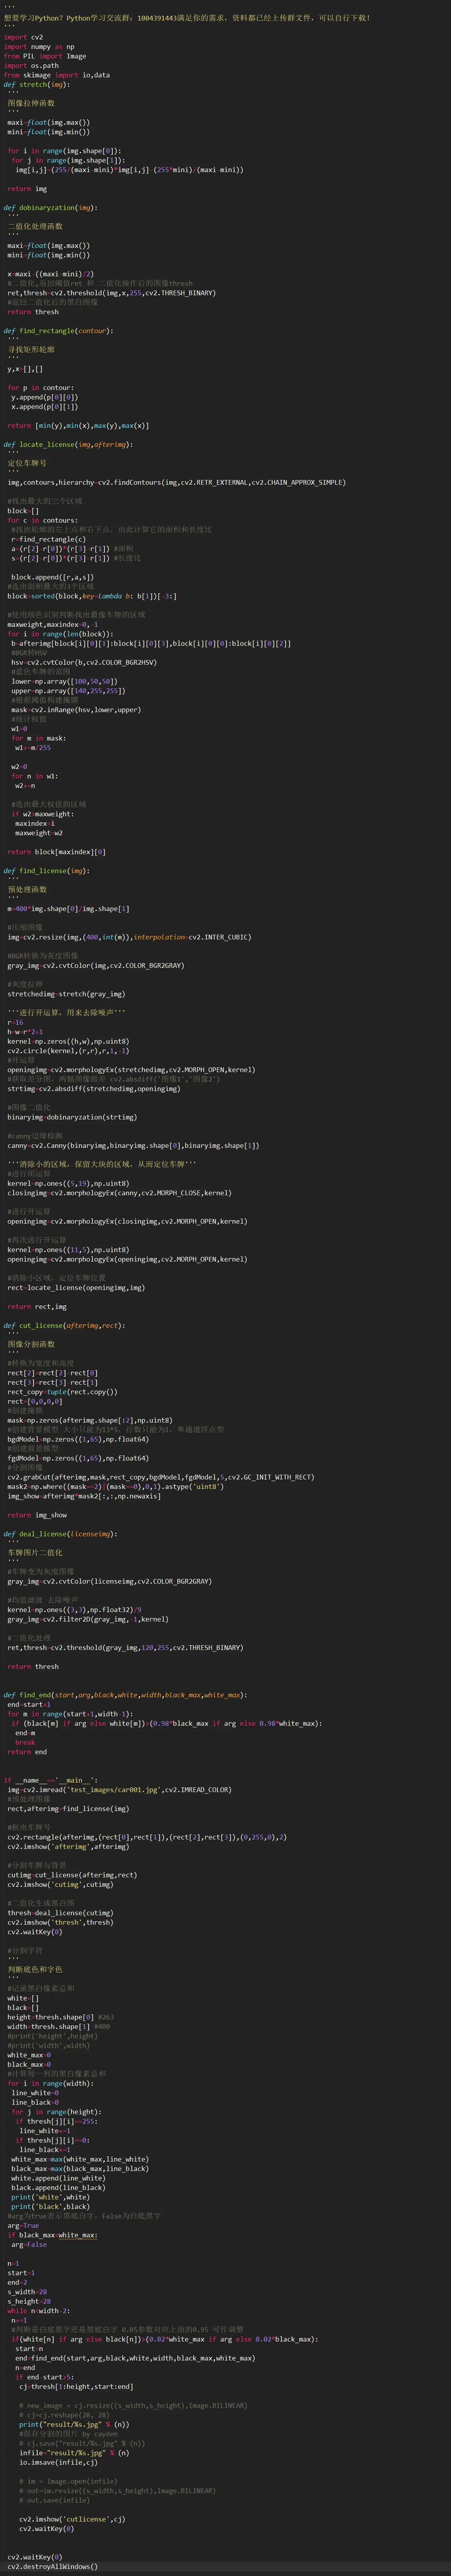Click the 'def deal_license(licenseimg):' definition
The height and width of the screenshot is (2576, 451).
pyautogui.click(x=61, y=1534)
